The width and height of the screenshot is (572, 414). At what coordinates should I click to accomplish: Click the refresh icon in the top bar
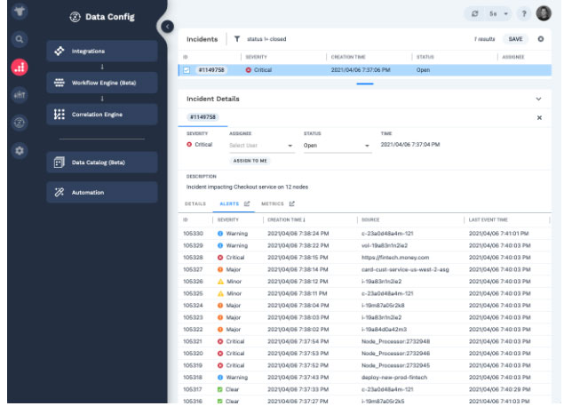(474, 14)
